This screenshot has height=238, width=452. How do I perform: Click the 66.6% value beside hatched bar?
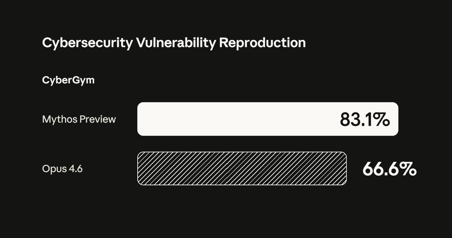390,169
